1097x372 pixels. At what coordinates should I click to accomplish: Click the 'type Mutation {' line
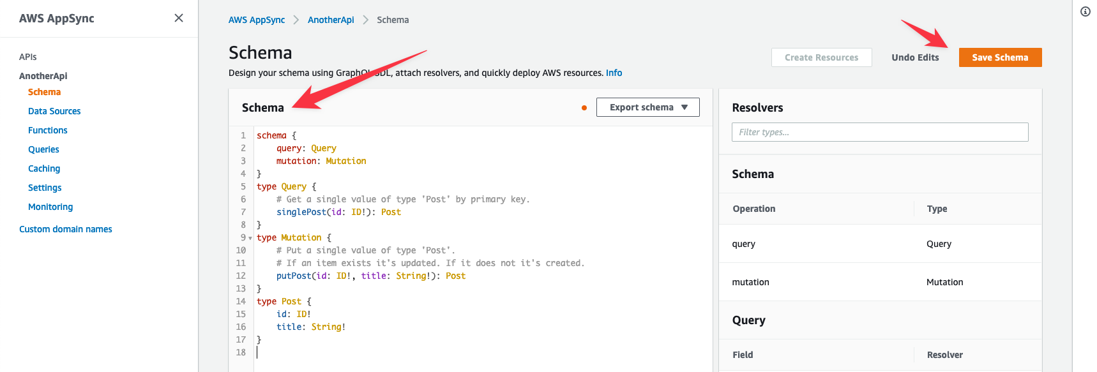point(294,237)
